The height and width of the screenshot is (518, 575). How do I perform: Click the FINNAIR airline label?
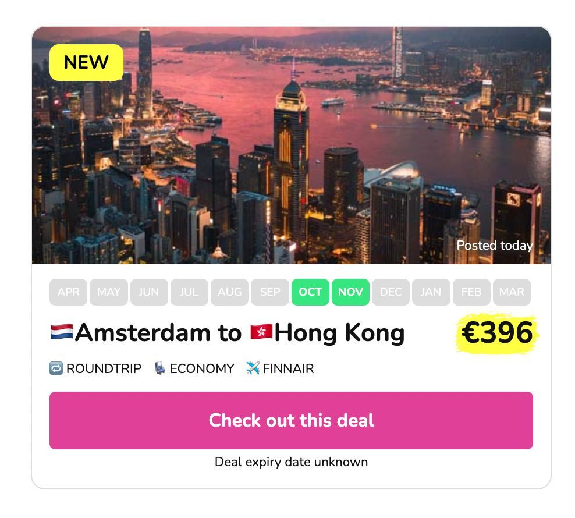point(288,368)
